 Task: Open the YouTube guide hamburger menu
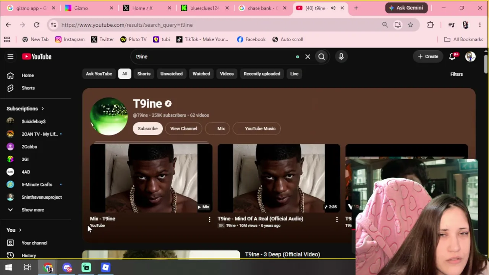[x=10, y=57]
